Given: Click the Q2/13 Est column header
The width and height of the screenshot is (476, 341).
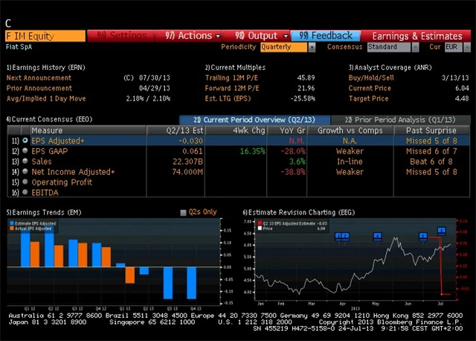Looking at the screenshot, I should pyautogui.click(x=176, y=130).
